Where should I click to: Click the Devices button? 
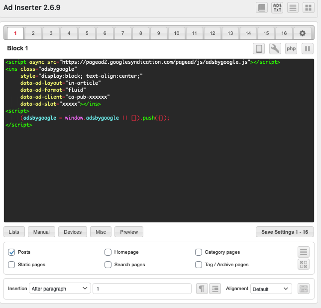[73, 232]
